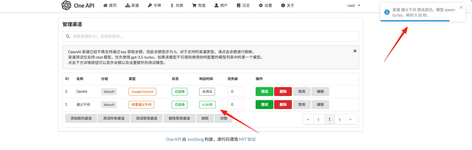Delete the Gemini channel
The height and width of the screenshot is (150, 472).
[x=283, y=92]
